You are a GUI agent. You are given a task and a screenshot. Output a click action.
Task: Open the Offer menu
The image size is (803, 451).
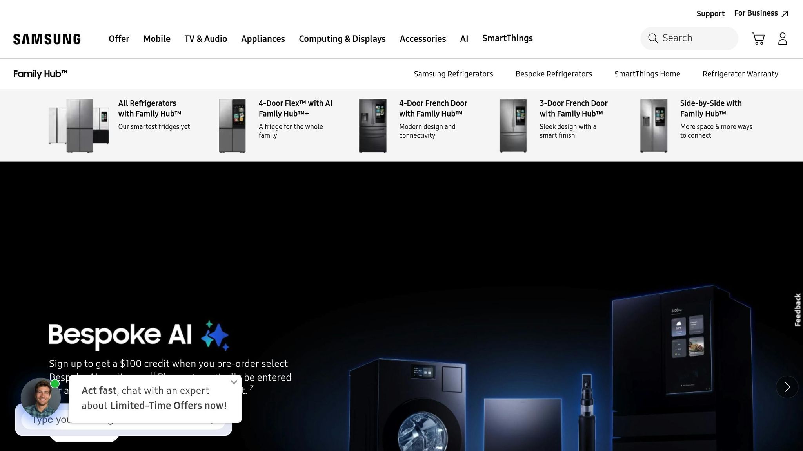click(x=119, y=39)
